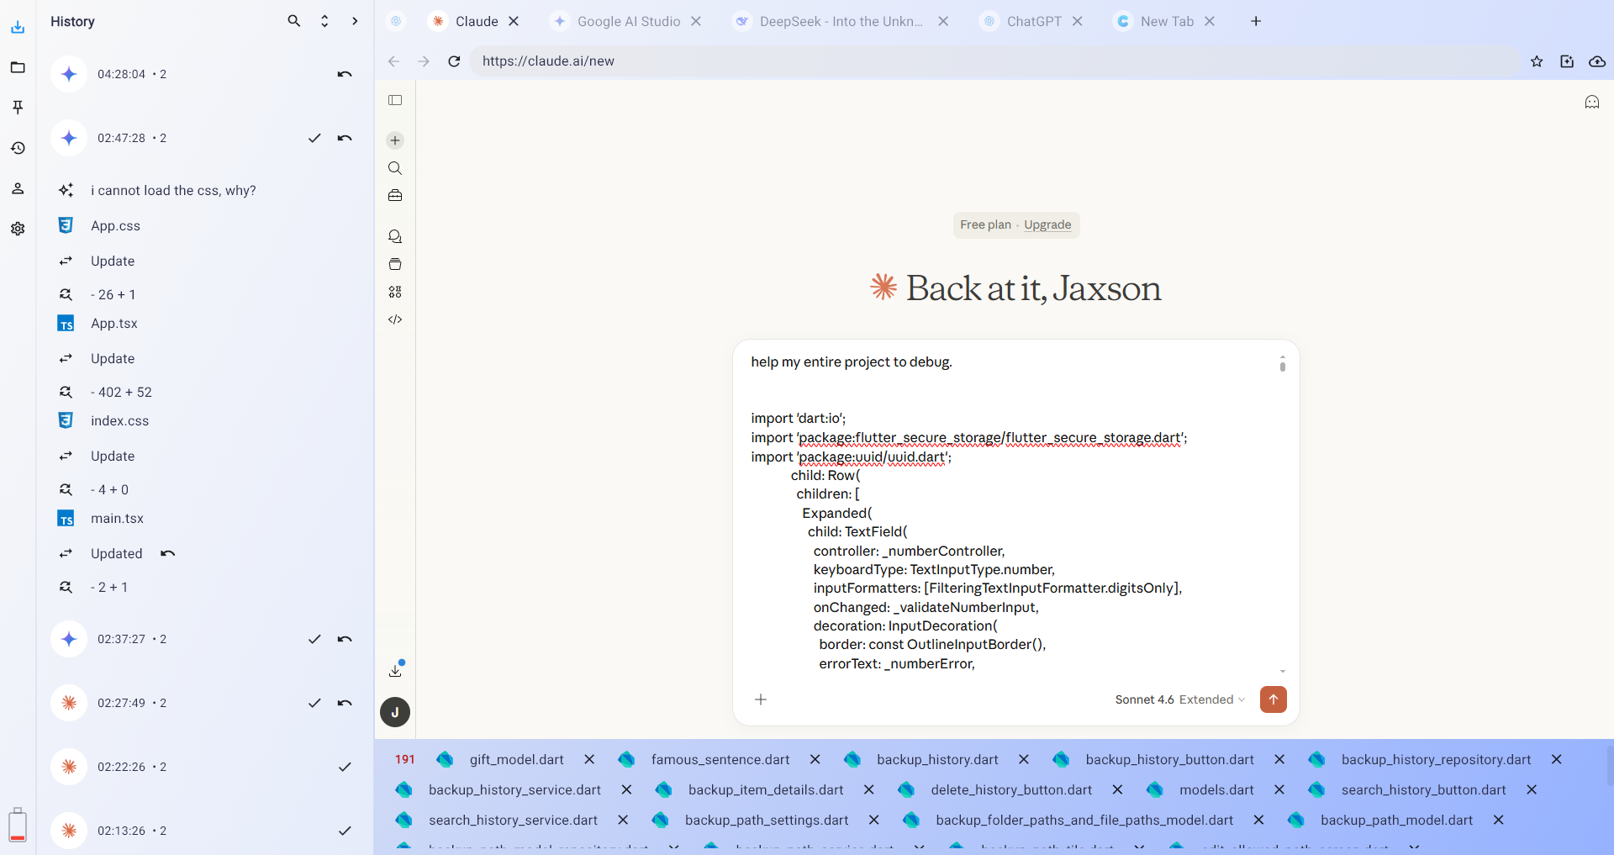
Task: Click the Upgrade link
Action: tap(1047, 224)
